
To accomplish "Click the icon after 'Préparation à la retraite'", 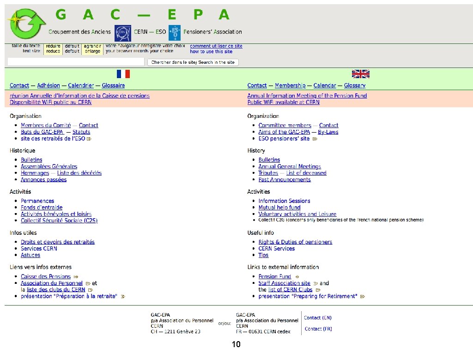I will (x=123, y=296).
